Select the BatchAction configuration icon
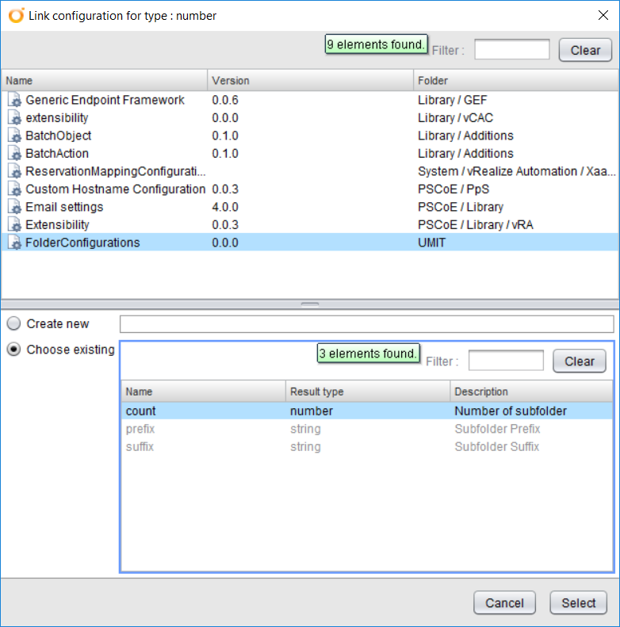The image size is (620, 627). click(x=14, y=154)
